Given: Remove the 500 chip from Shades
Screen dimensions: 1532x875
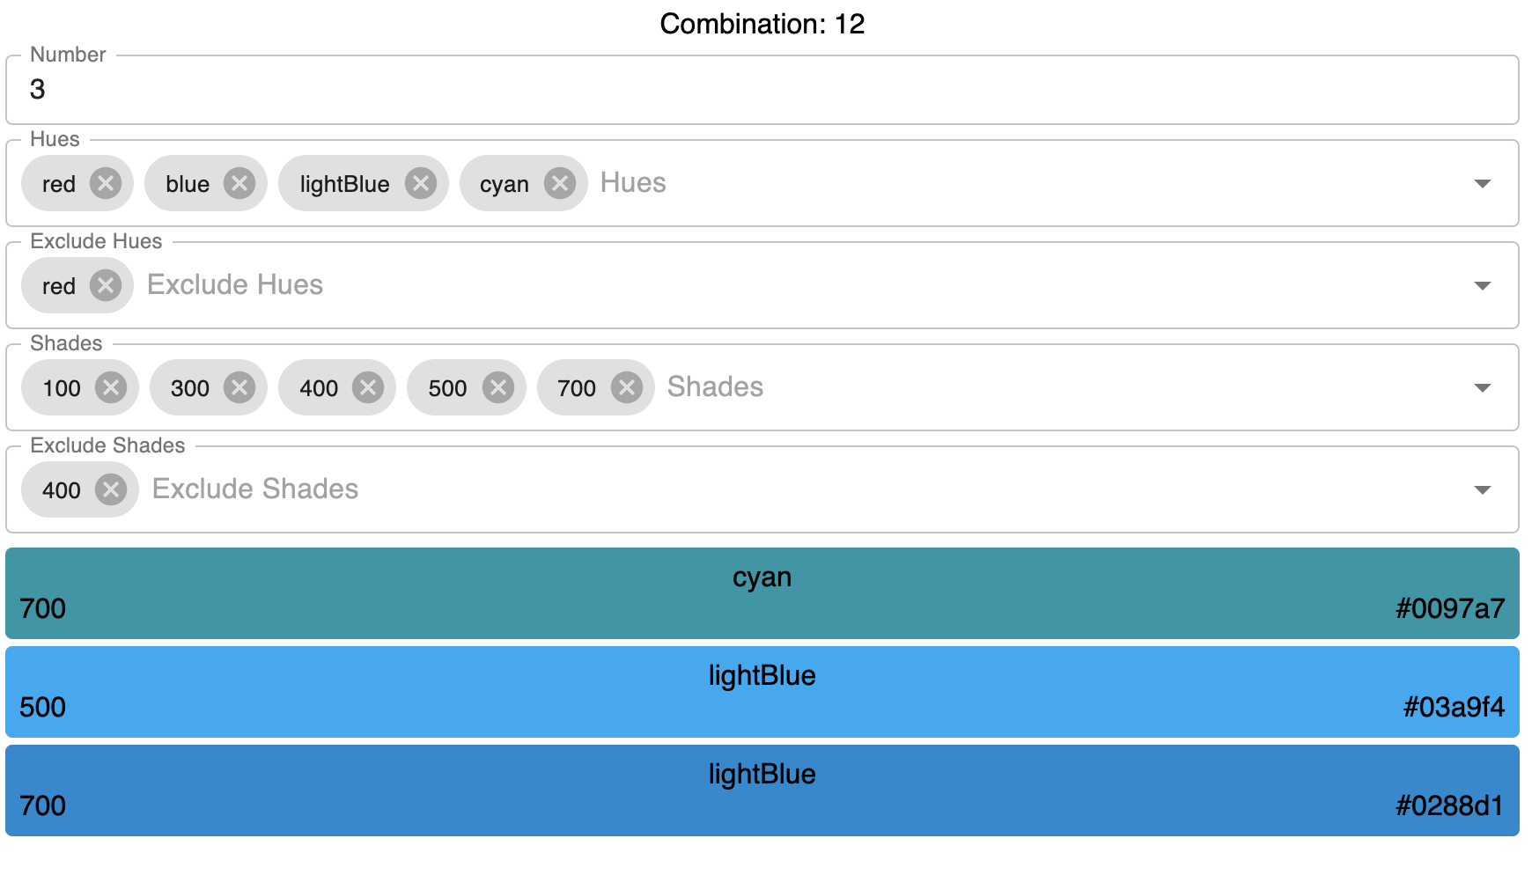Looking at the screenshot, I should (x=496, y=387).
